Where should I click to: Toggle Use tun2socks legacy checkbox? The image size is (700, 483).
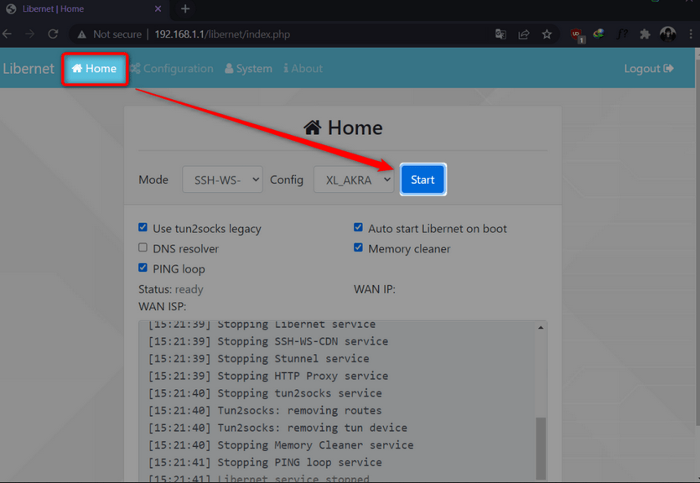tap(143, 227)
